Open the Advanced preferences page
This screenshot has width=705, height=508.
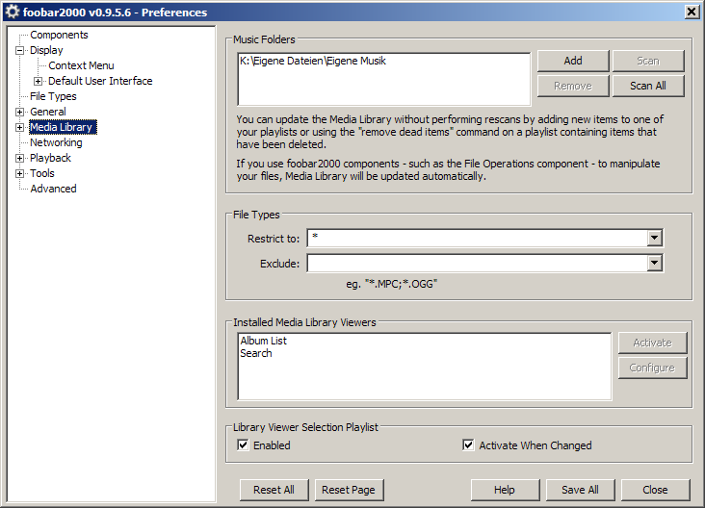(54, 189)
